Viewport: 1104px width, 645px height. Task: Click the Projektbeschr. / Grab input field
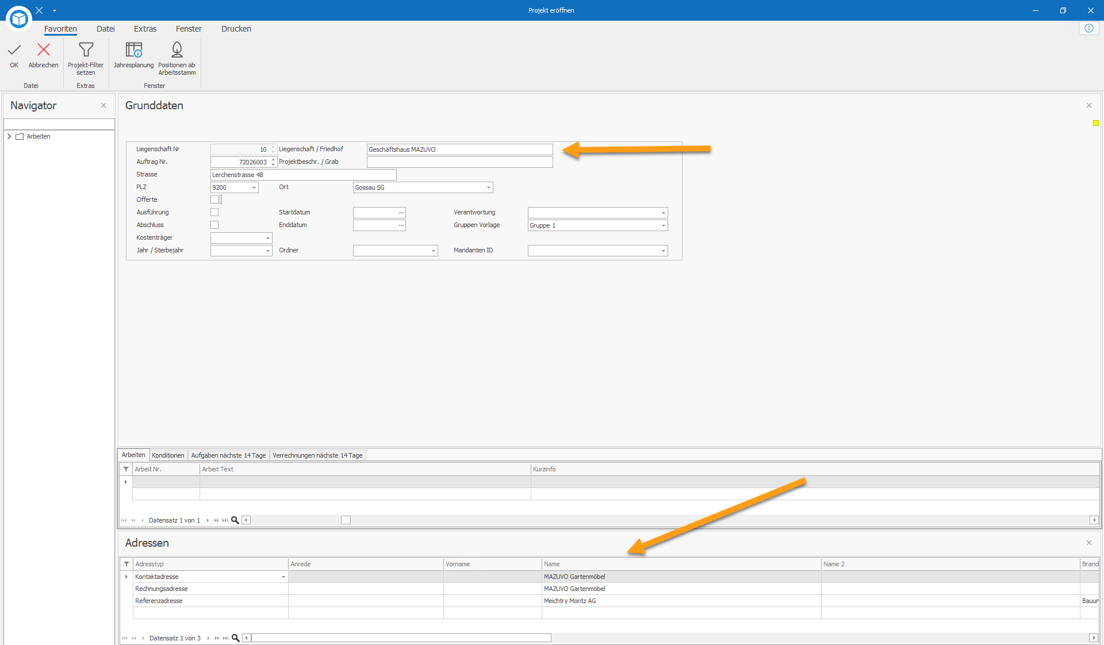click(459, 162)
